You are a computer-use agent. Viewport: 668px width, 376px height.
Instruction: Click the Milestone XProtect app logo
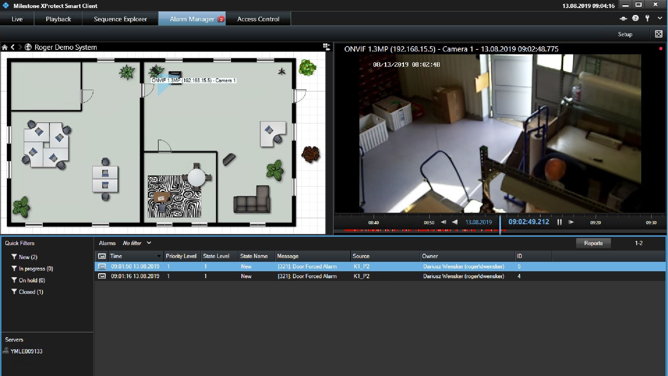[6, 6]
